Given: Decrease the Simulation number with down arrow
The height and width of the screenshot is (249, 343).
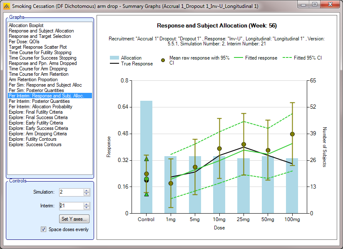Looking at the screenshot, I should point(87,194).
